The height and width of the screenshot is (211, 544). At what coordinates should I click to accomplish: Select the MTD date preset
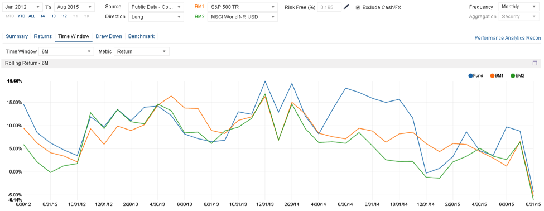pos(10,16)
